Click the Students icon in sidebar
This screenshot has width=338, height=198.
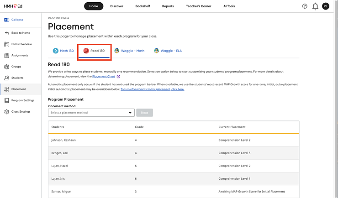[7, 78]
